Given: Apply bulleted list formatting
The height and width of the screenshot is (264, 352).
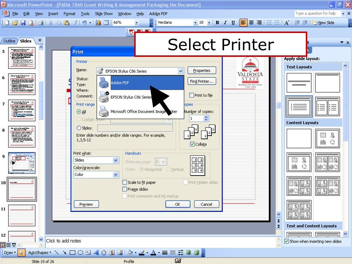Looking at the screenshot, I should click(277, 23).
